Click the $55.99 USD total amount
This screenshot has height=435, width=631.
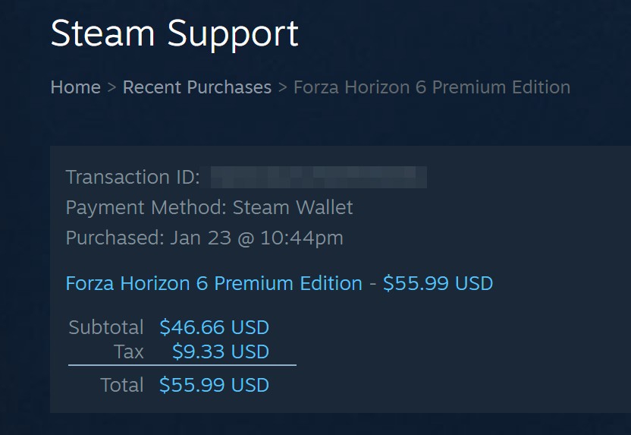(x=214, y=385)
